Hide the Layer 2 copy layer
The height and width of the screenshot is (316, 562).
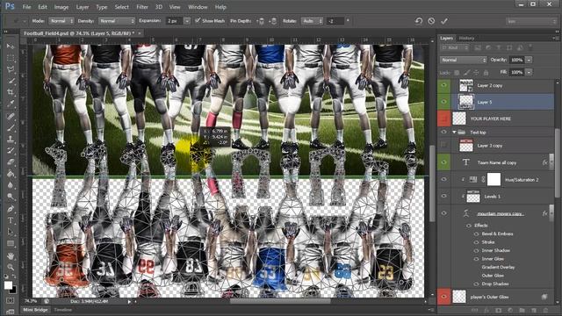tap(443, 85)
